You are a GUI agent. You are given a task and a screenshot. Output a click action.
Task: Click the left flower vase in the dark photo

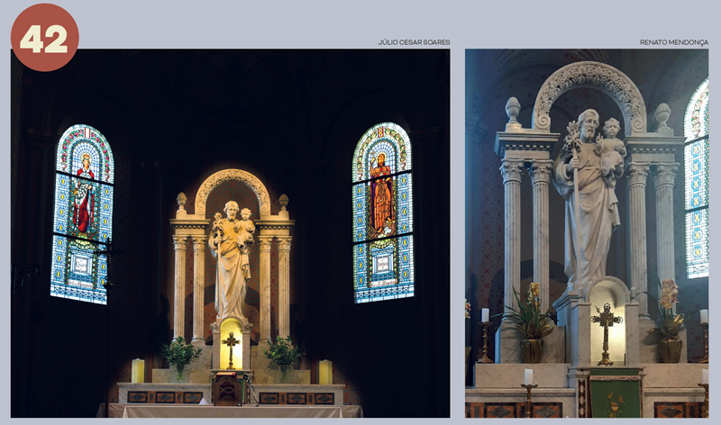point(179,356)
